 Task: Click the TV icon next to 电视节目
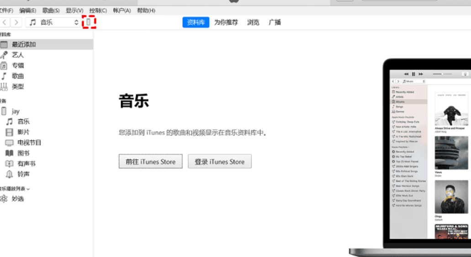10,143
